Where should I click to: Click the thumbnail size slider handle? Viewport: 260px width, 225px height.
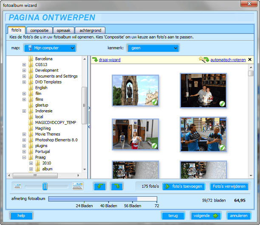coord(45,186)
